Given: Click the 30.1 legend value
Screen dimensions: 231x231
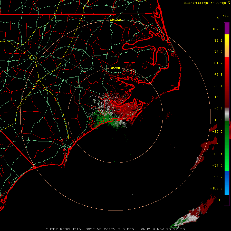Looking at the screenshot, I should pyautogui.click(x=218, y=86).
